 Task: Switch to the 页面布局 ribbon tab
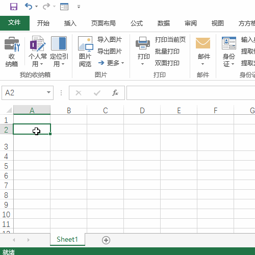pos(104,23)
